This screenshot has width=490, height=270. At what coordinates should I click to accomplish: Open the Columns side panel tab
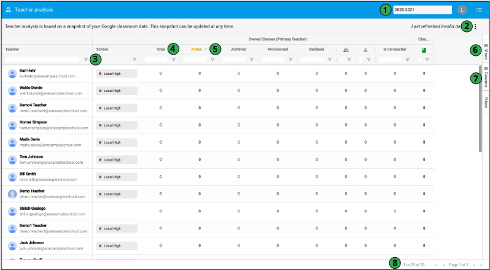click(x=486, y=77)
